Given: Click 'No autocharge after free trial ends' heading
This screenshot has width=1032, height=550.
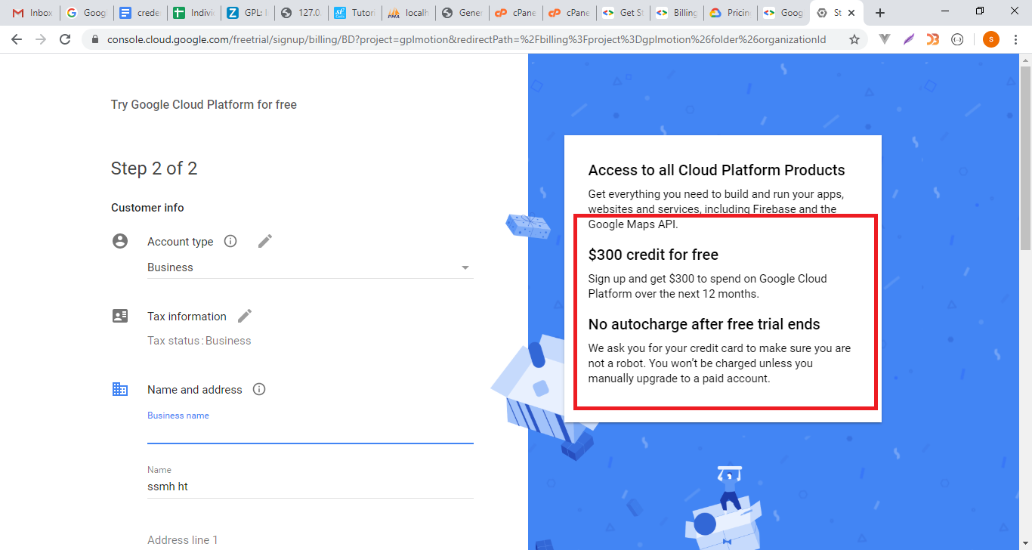Looking at the screenshot, I should (704, 324).
